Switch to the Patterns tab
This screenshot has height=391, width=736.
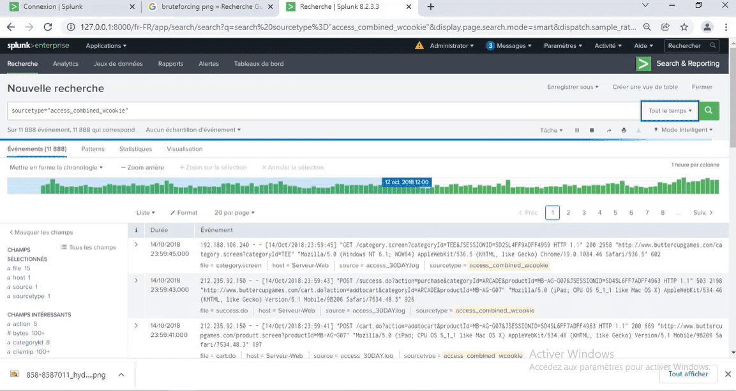[x=93, y=148]
